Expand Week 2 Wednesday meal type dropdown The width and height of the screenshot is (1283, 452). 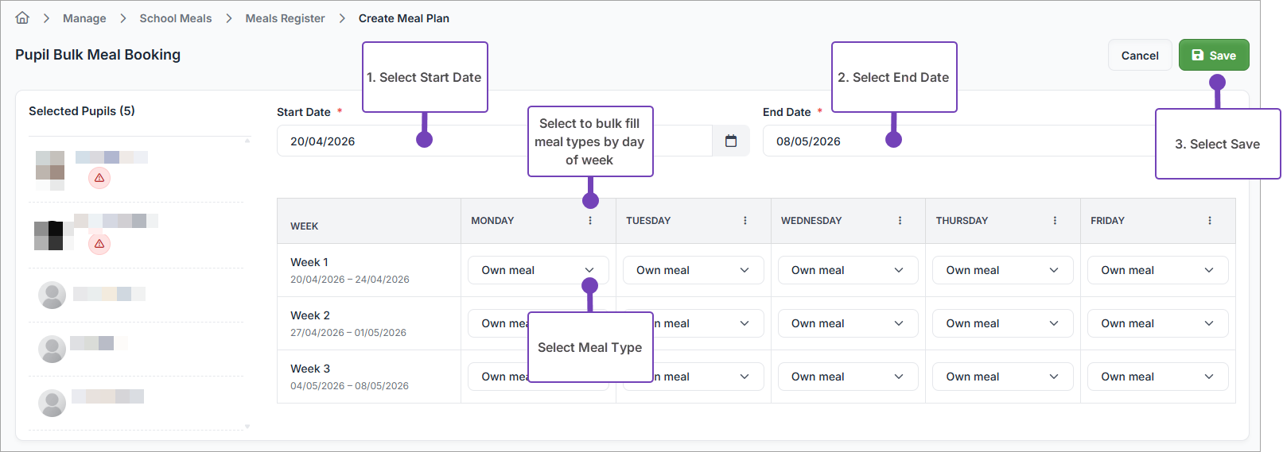click(847, 323)
